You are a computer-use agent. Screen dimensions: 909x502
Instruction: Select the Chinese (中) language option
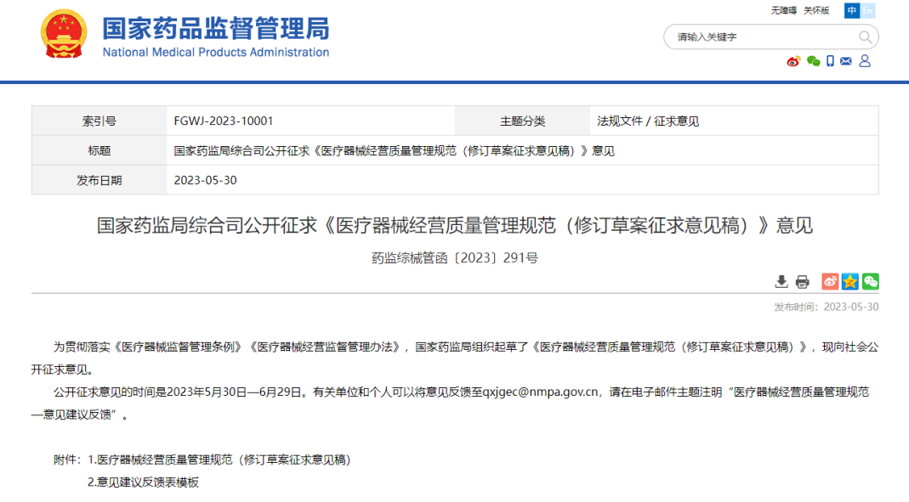(x=852, y=11)
